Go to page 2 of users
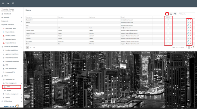The width and height of the screenshot is (197, 109). coord(192,47)
